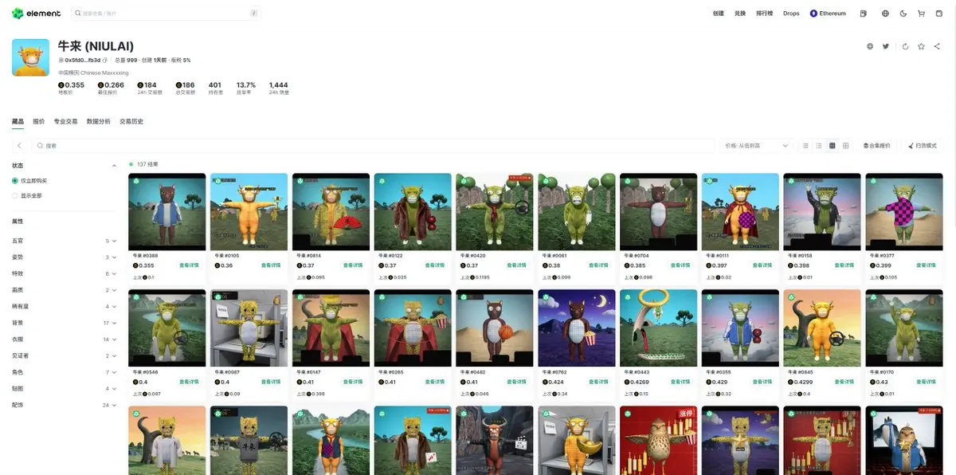View details for 牛来 #0377

pyautogui.click(x=928, y=265)
